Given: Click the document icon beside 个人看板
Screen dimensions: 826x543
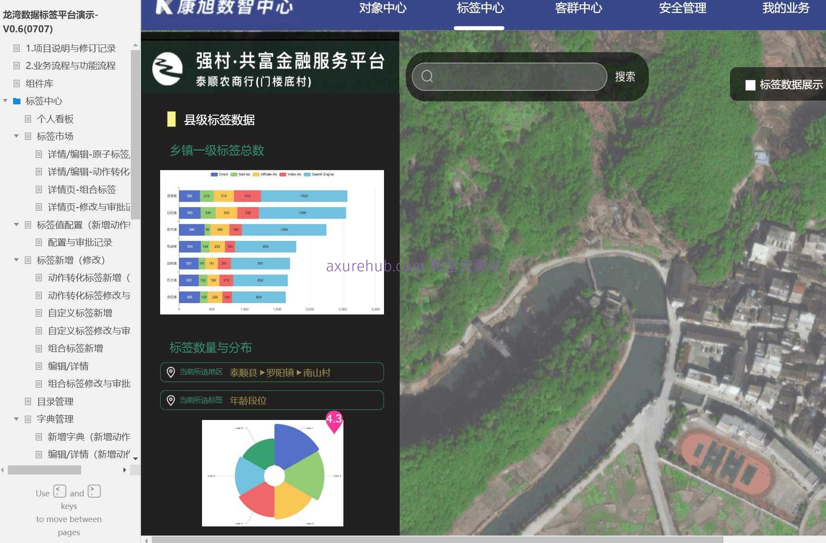Looking at the screenshot, I should click(x=28, y=119).
